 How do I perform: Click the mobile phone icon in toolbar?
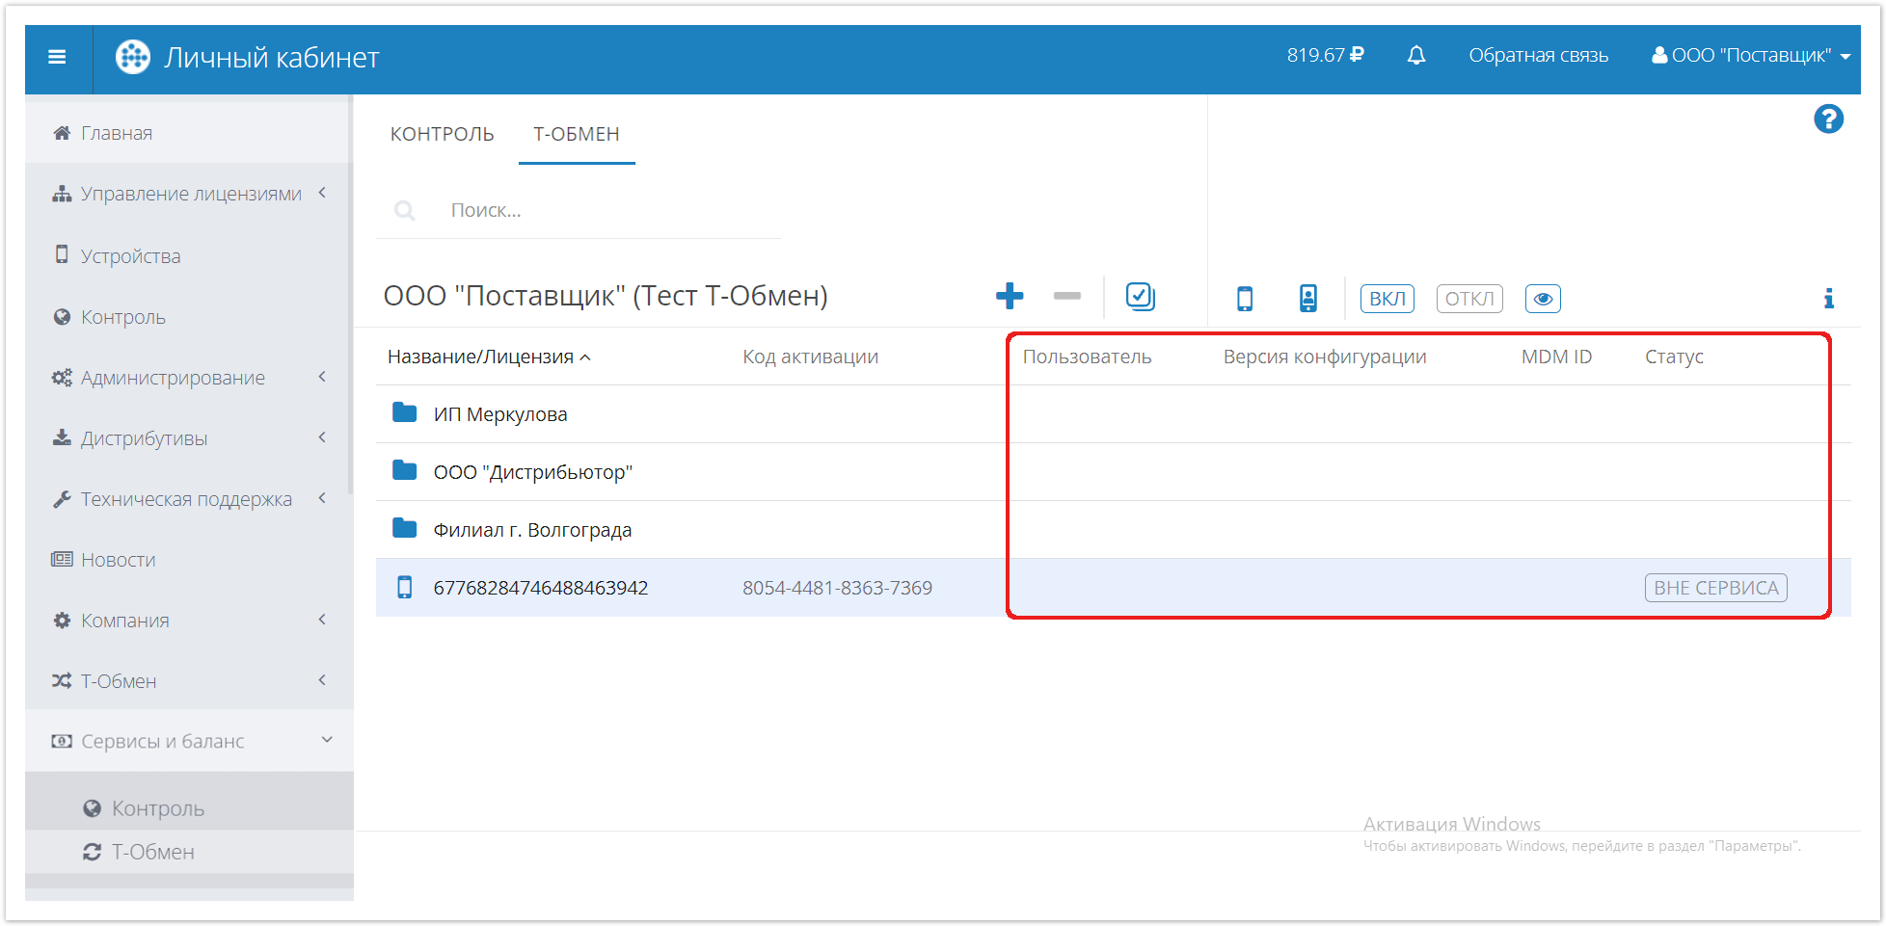[x=1245, y=299]
